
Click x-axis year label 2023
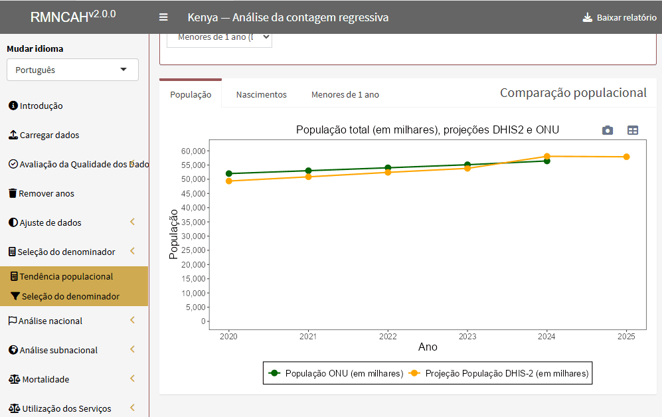(467, 337)
